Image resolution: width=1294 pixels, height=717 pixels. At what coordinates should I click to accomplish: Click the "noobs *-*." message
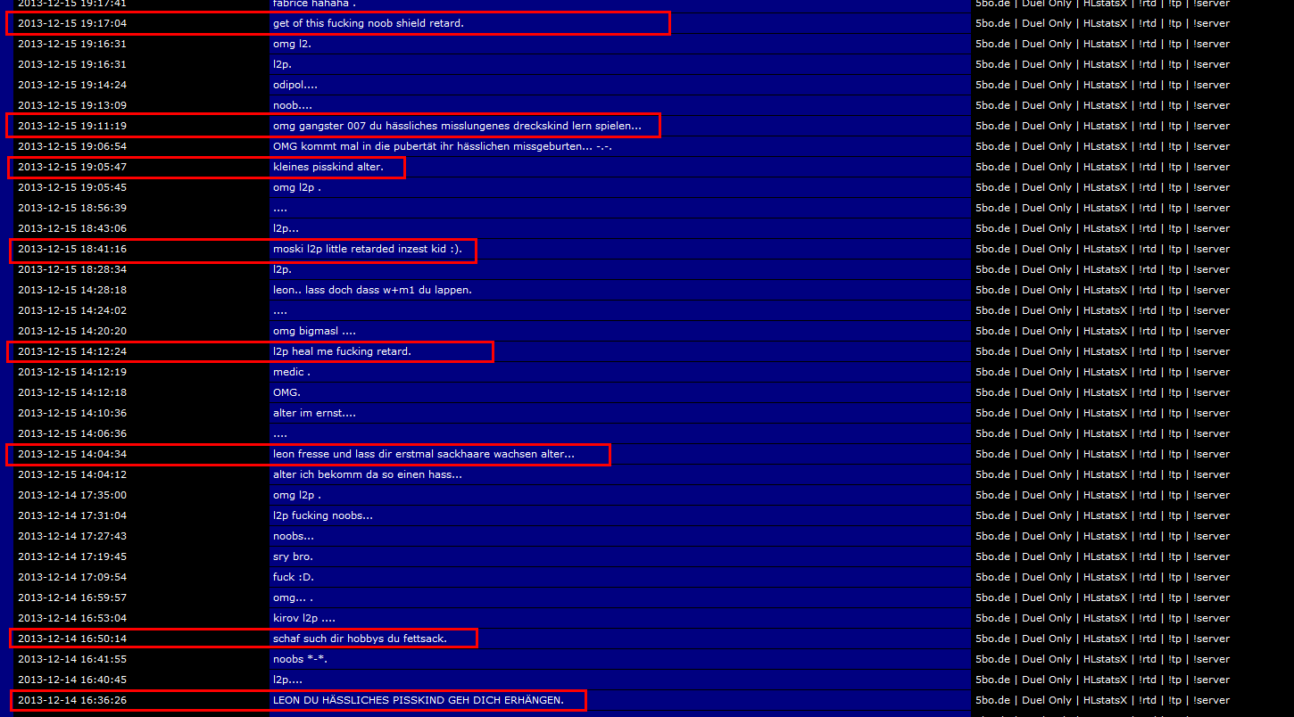coord(300,659)
